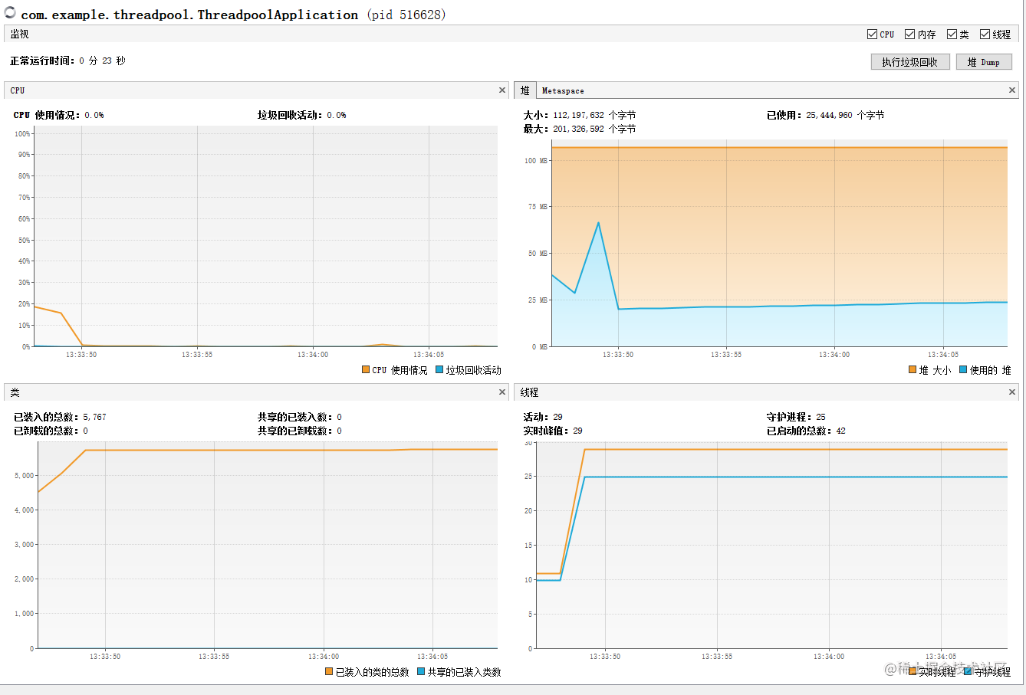Viewport: 1026px width, 695px height.
Task: Disable the 线程 checkbox
Action: (983, 34)
